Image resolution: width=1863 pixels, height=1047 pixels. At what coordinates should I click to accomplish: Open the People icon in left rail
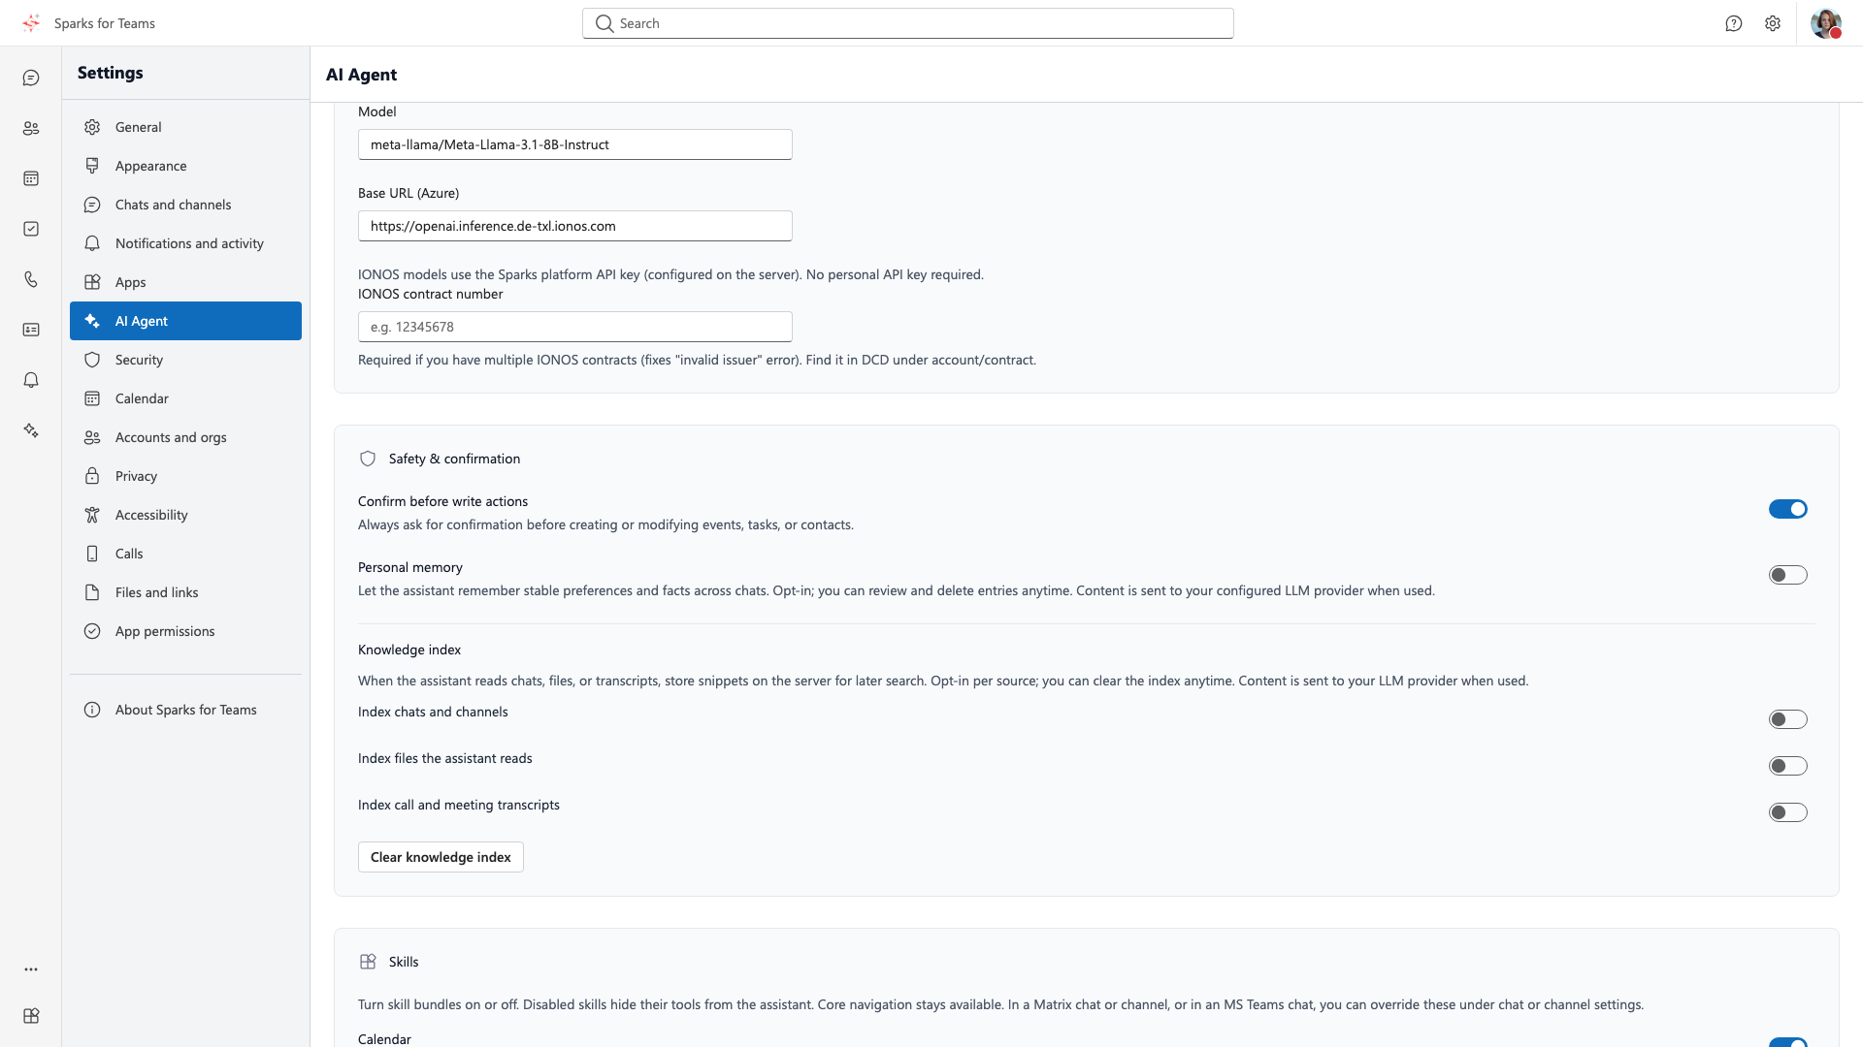(31, 128)
